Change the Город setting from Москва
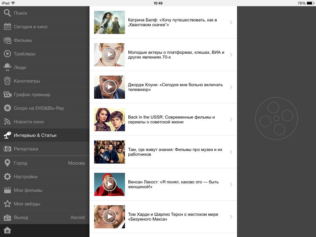 [45, 163]
